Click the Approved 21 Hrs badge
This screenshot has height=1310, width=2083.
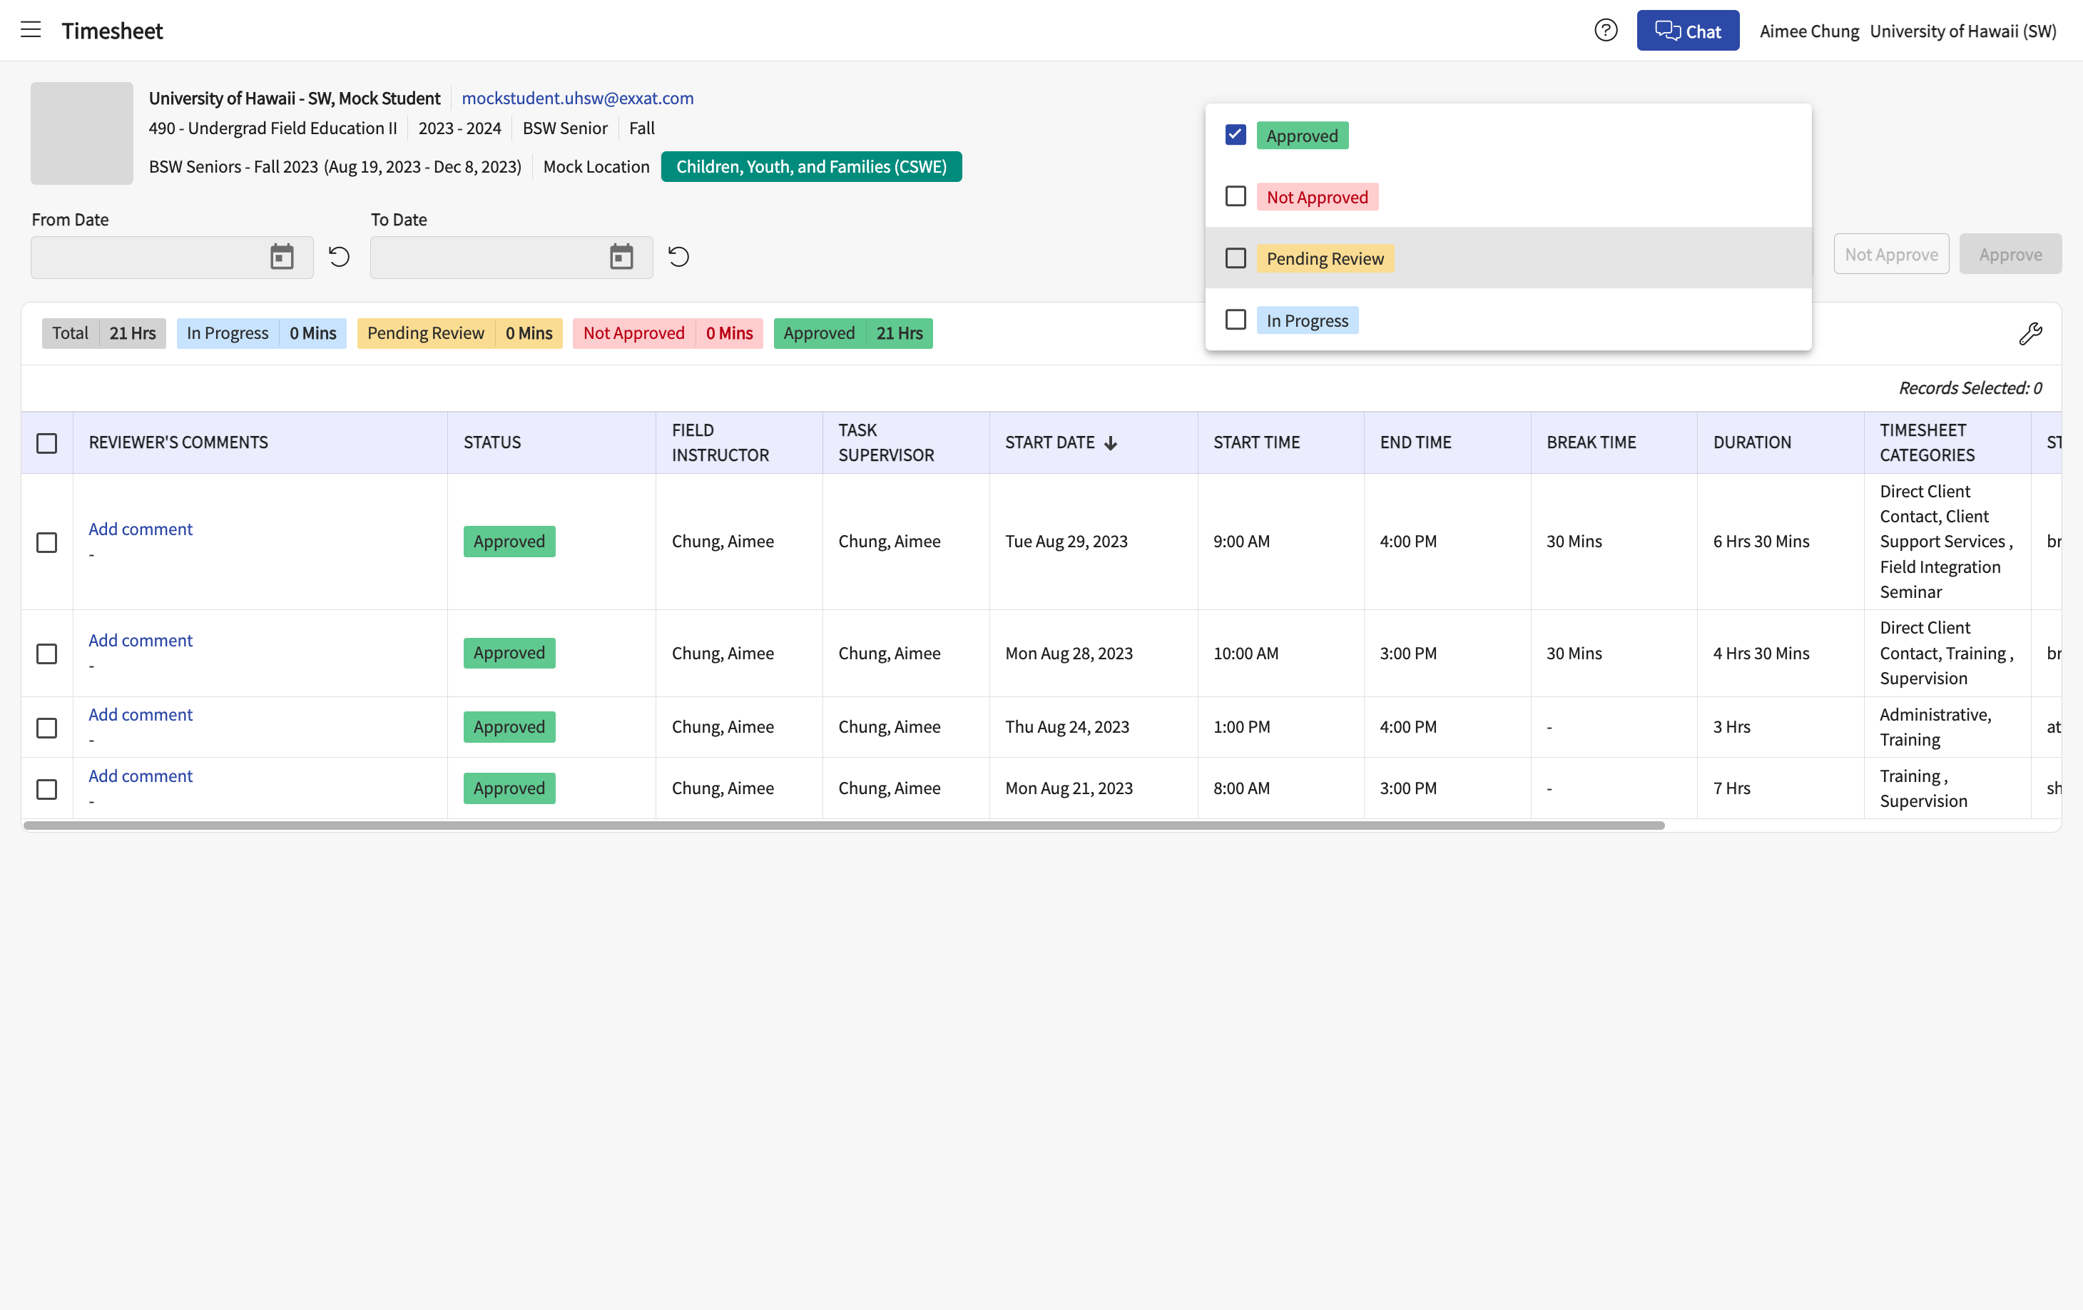(x=853, y=333)
